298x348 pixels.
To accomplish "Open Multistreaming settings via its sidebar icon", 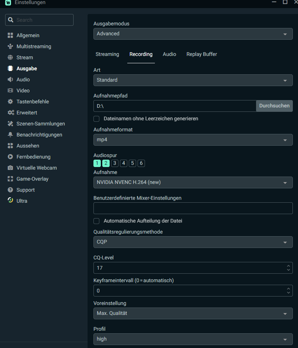I will (10, 46).
